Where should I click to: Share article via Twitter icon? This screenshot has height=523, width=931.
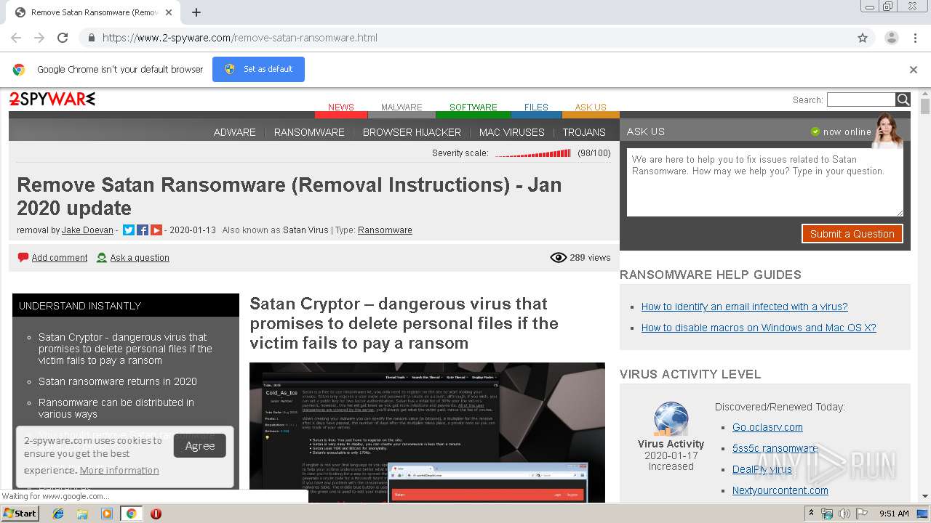(x=129, y=230)
